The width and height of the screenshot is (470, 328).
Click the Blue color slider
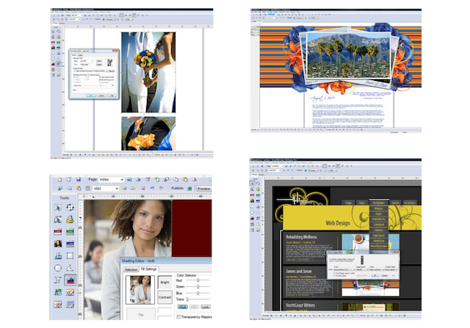pyautogui.click(x=198, y=293)
